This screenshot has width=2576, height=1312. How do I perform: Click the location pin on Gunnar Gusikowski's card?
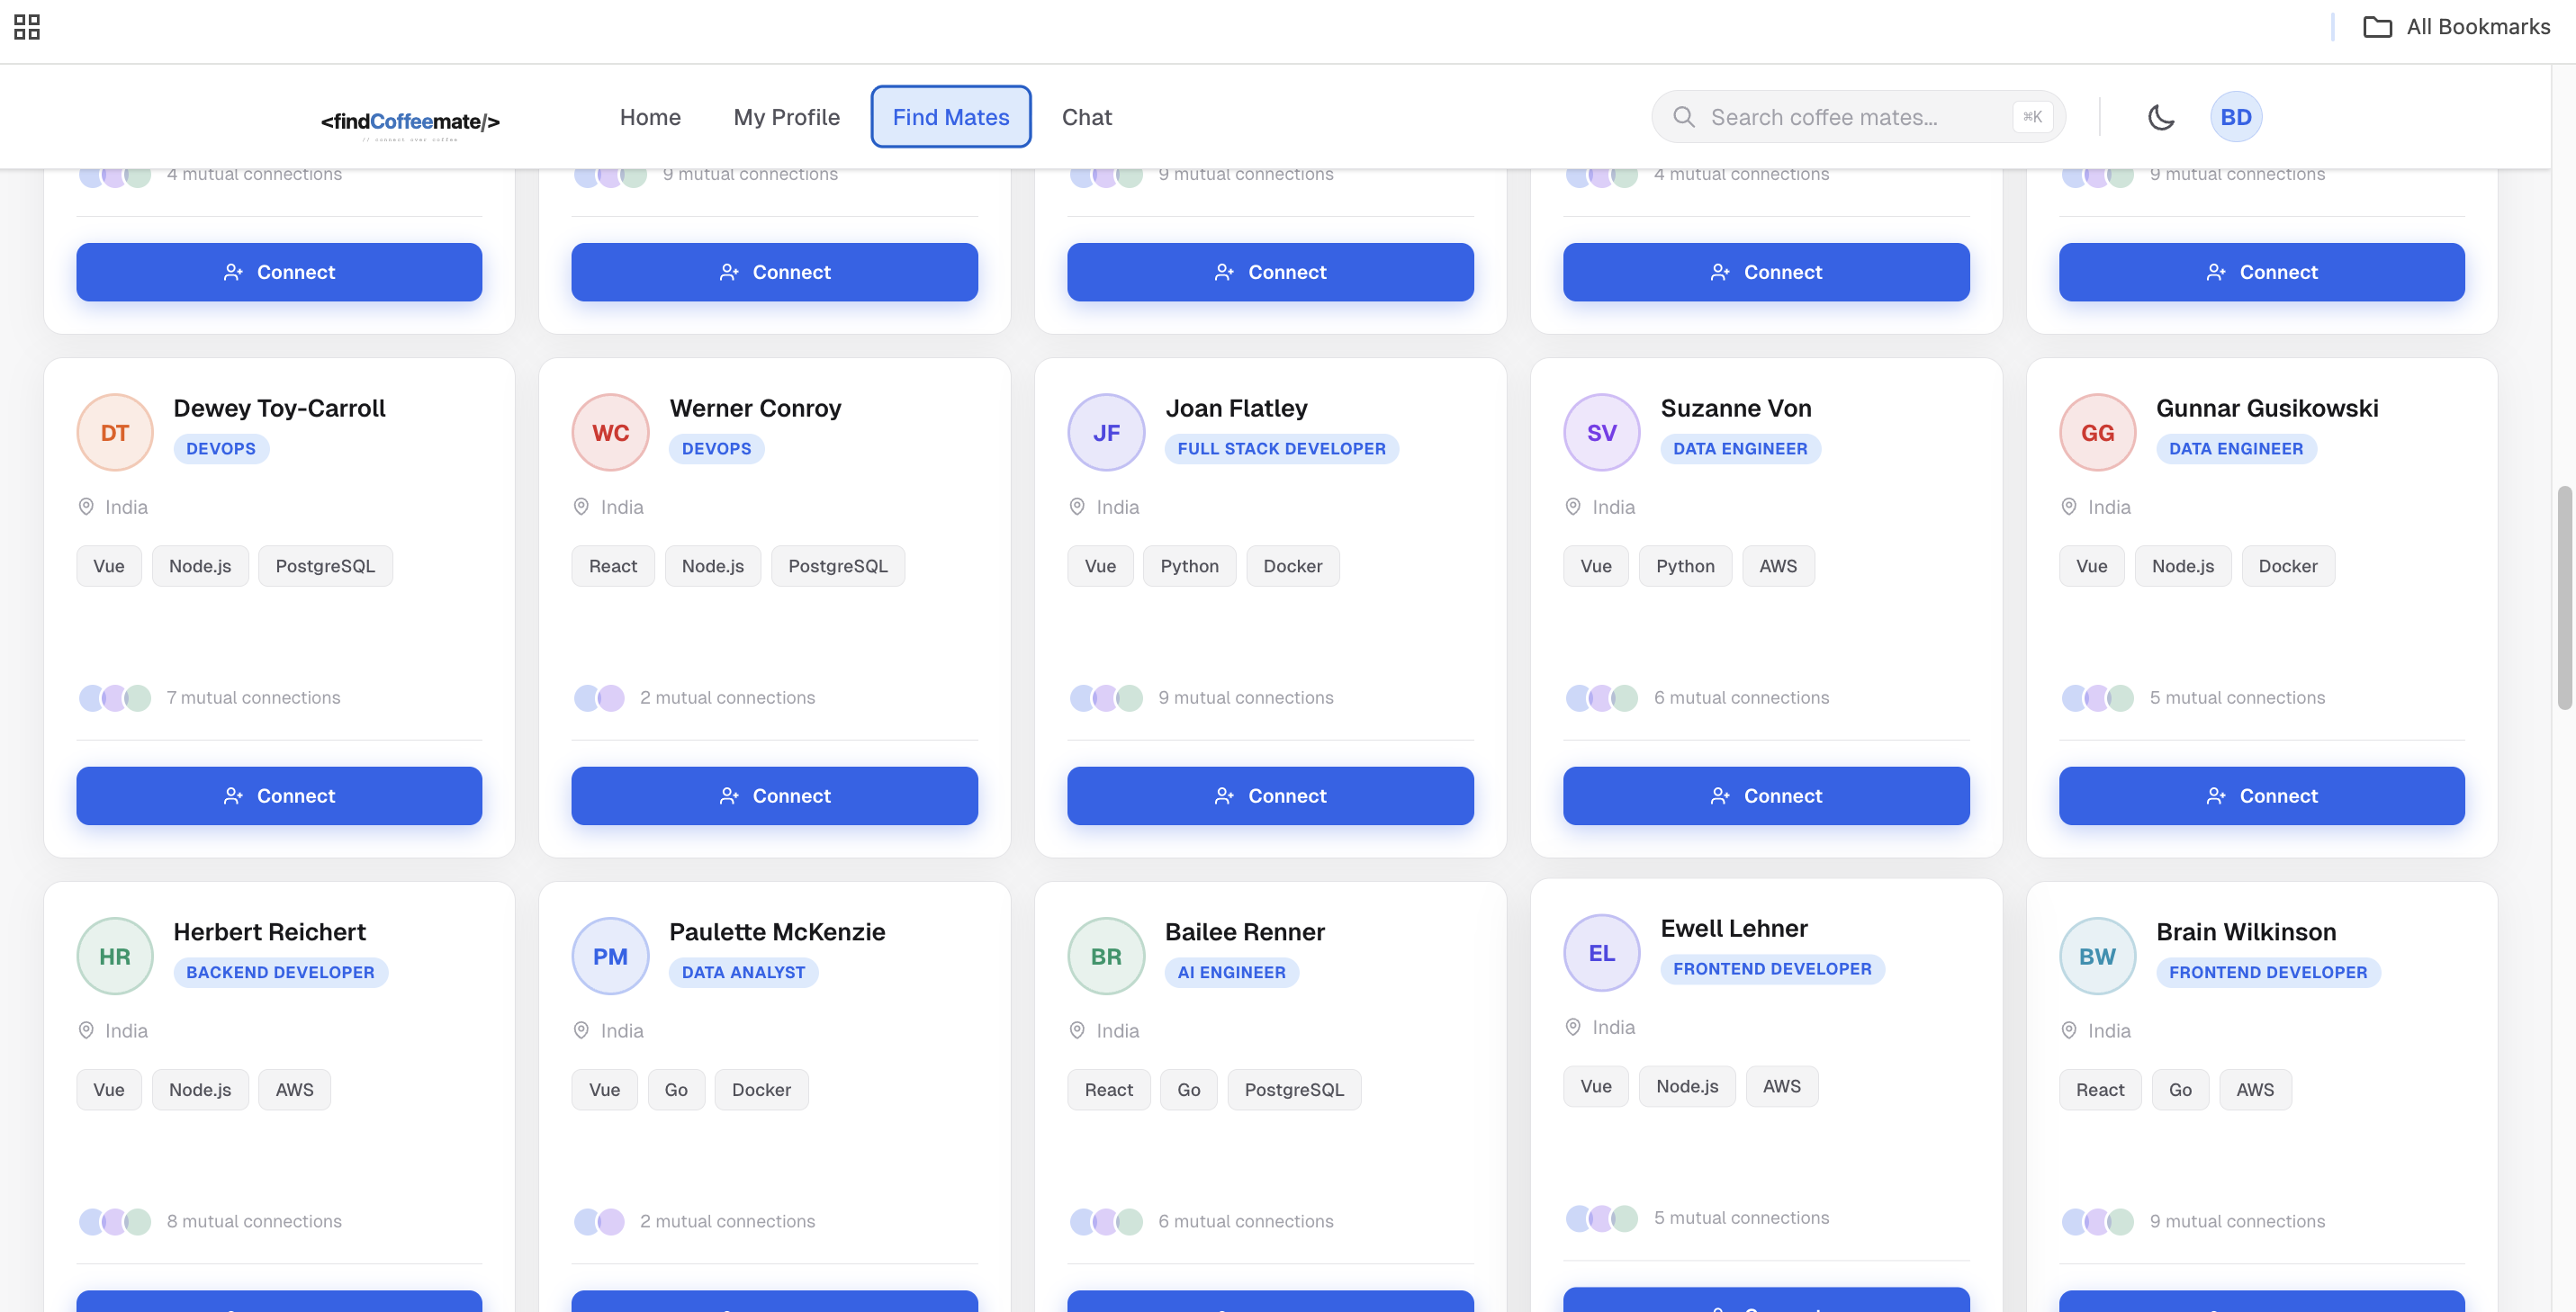(x=2069, y=507)
